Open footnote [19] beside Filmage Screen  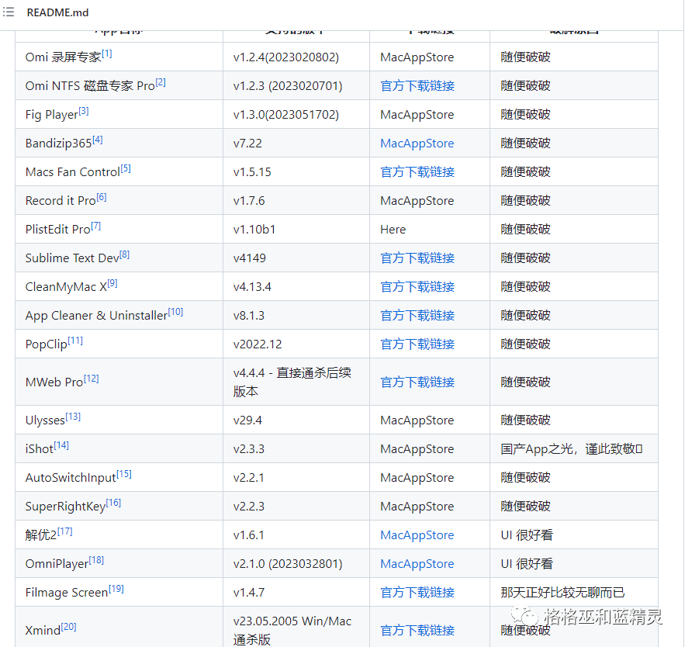point(116,589)
